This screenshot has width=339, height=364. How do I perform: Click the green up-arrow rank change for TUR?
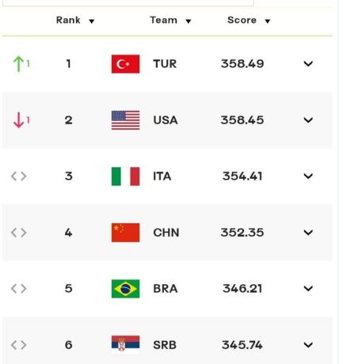pyautogui.click(x=21, y=64)
